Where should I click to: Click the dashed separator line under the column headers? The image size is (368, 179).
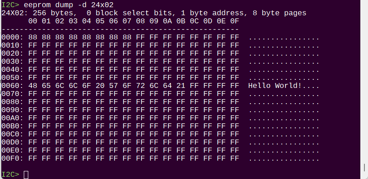(x=120, y=29)
